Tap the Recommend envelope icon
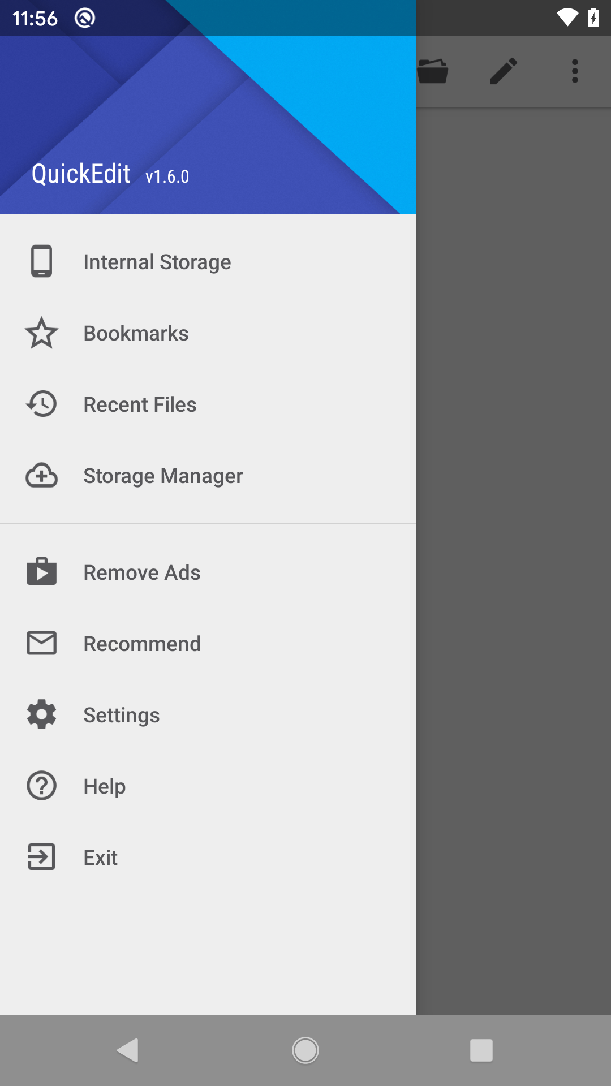This screenshot has width=611, height=1086. [x=41, y=643]
